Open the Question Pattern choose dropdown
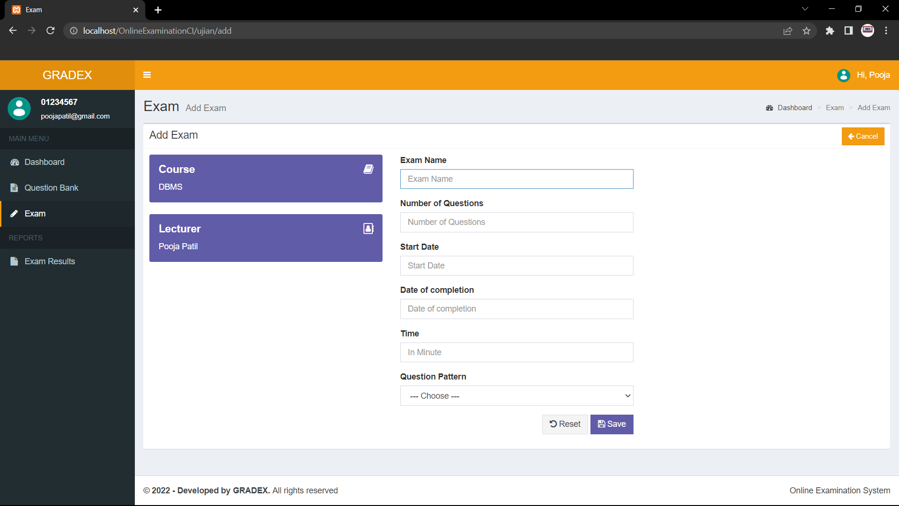Image resolution: width=899 pixels, height=506 pixels. click(x=516, y=396)
